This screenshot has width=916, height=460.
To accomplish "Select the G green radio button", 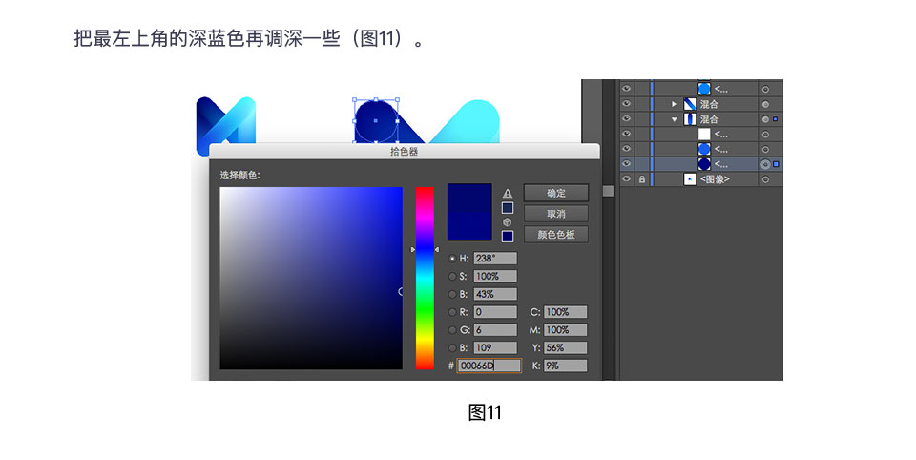I will click(x=452, y=330).
